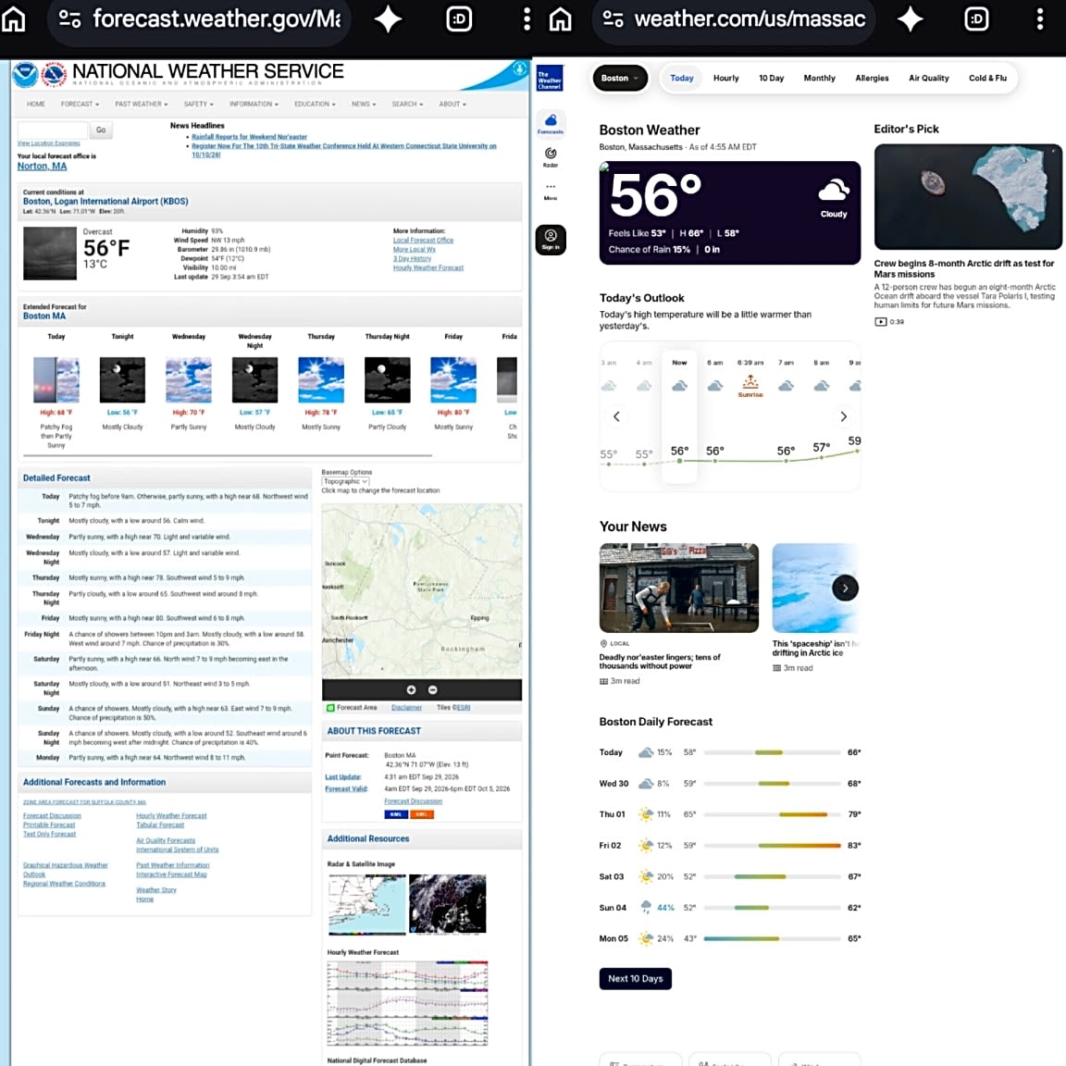Open Arctic drift Editor's Pick thumbnail
Screen dimensions: 1066x1066
coord(967,196)
